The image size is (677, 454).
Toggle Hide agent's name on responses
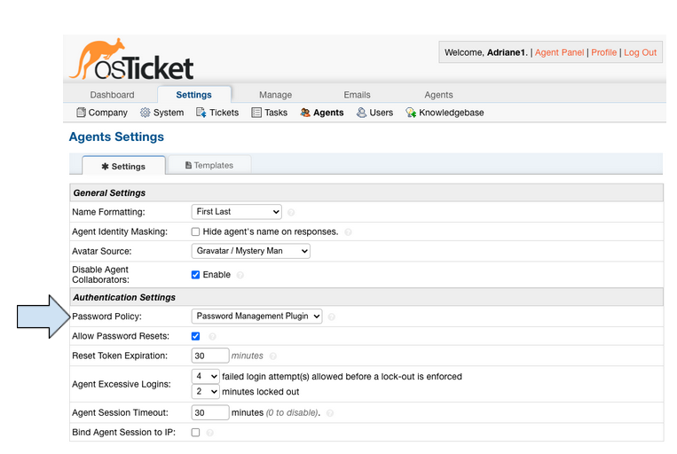pyautogui.click(x=196, y=231)
